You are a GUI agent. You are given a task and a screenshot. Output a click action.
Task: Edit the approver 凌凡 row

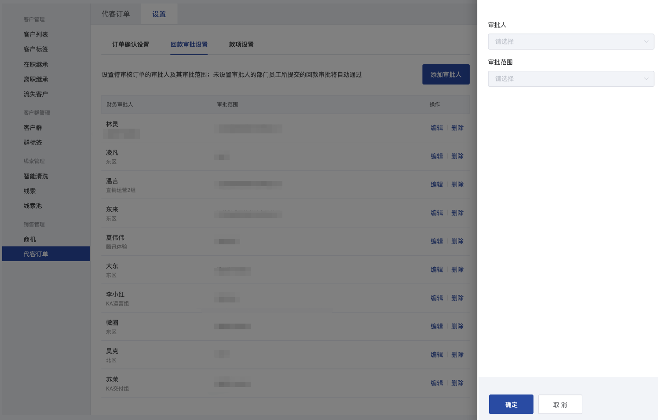point(437,156)
